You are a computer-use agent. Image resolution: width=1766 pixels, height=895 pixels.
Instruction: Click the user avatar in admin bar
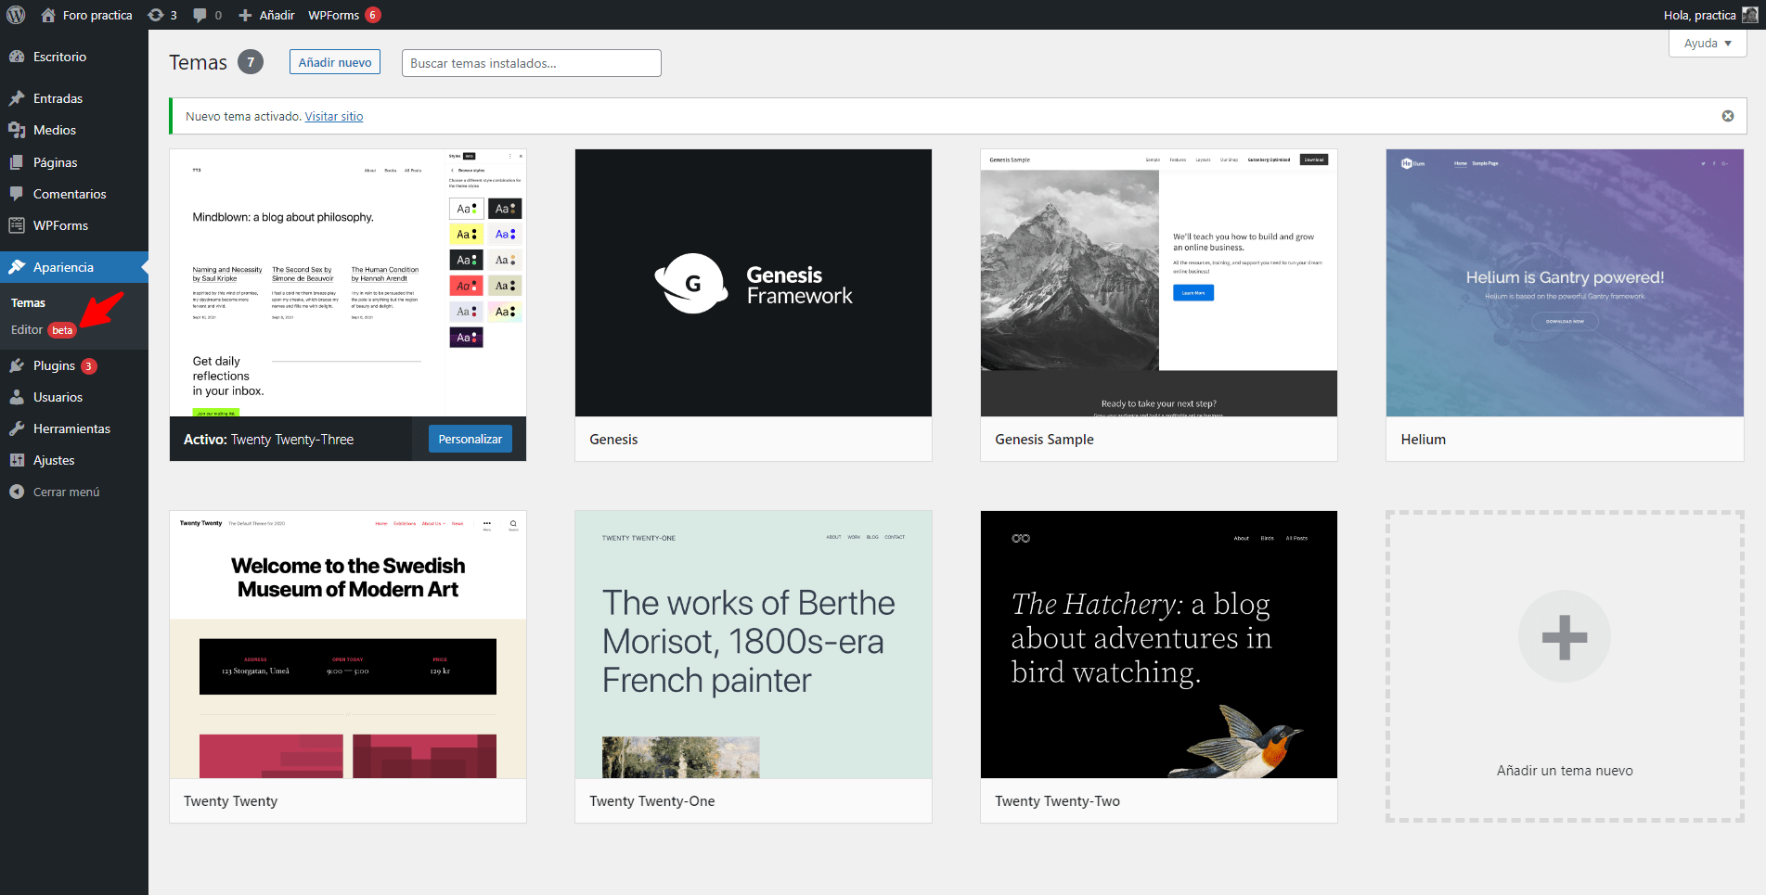[x=1749, y=15]
